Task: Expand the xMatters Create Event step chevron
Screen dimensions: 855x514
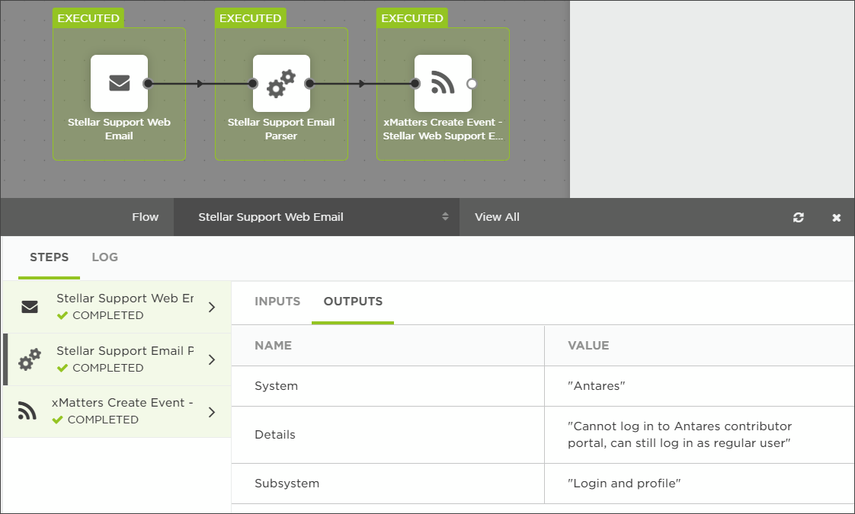Action: click(x=212, y=412)
